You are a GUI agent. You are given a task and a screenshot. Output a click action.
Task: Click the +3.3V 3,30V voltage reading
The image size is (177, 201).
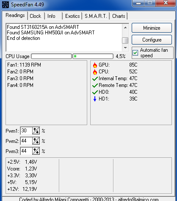click(x=22, y=176)
